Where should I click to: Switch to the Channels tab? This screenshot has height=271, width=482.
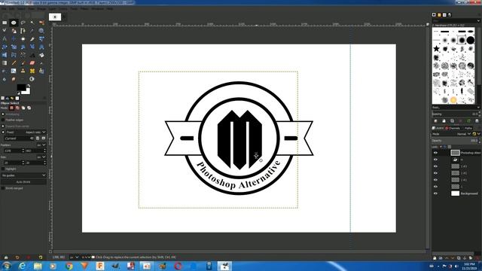(x=453, y=128)
